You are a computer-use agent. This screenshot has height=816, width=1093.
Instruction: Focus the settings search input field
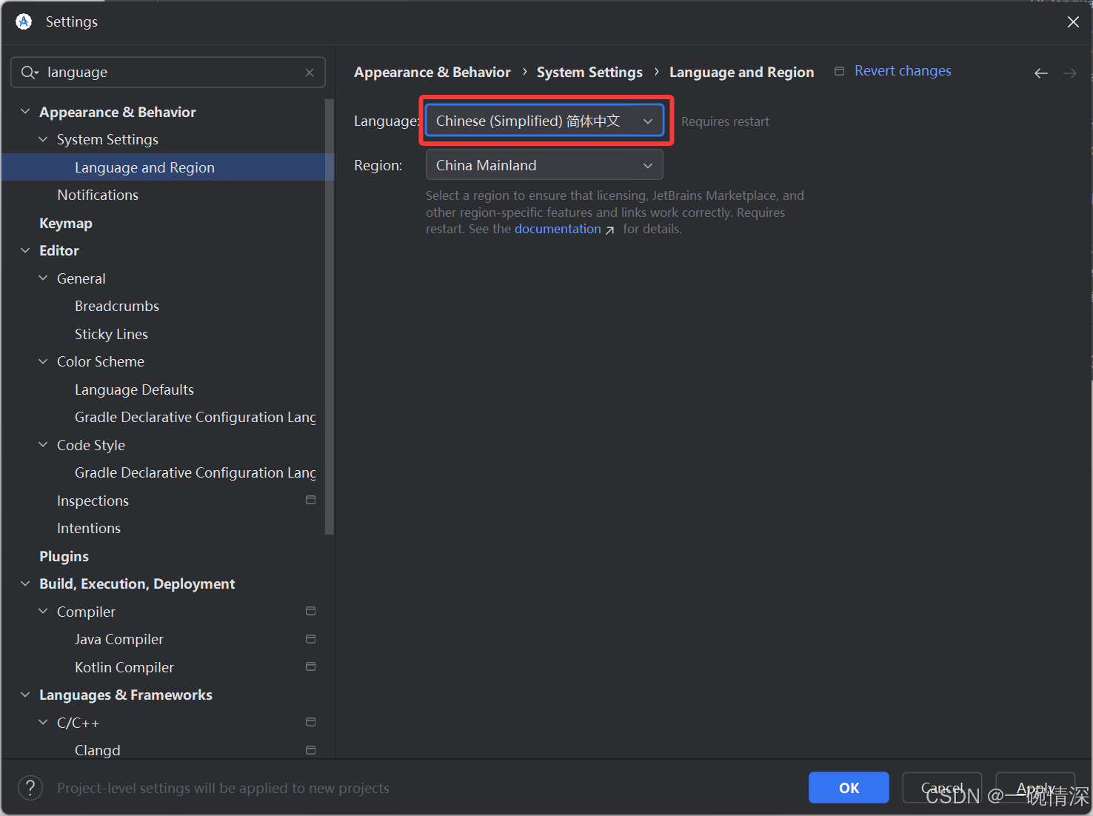tap(168, 73)
